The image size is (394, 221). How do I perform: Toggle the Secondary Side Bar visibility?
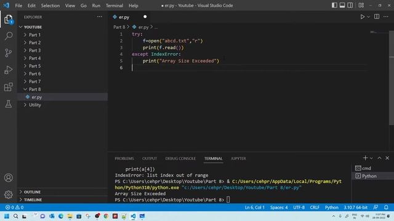350,6
